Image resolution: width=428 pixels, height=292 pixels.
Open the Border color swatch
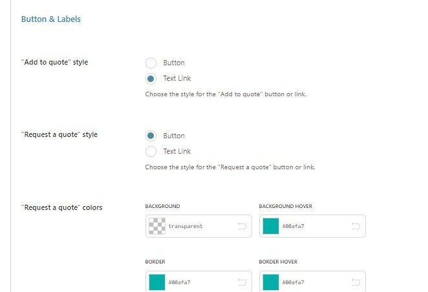(x=157, y=282)
